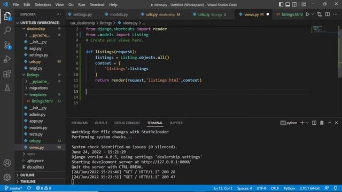Select Python language mode in status bar
Image resolution: width=342 pixels, height=192 pixels.
[289, 188]
